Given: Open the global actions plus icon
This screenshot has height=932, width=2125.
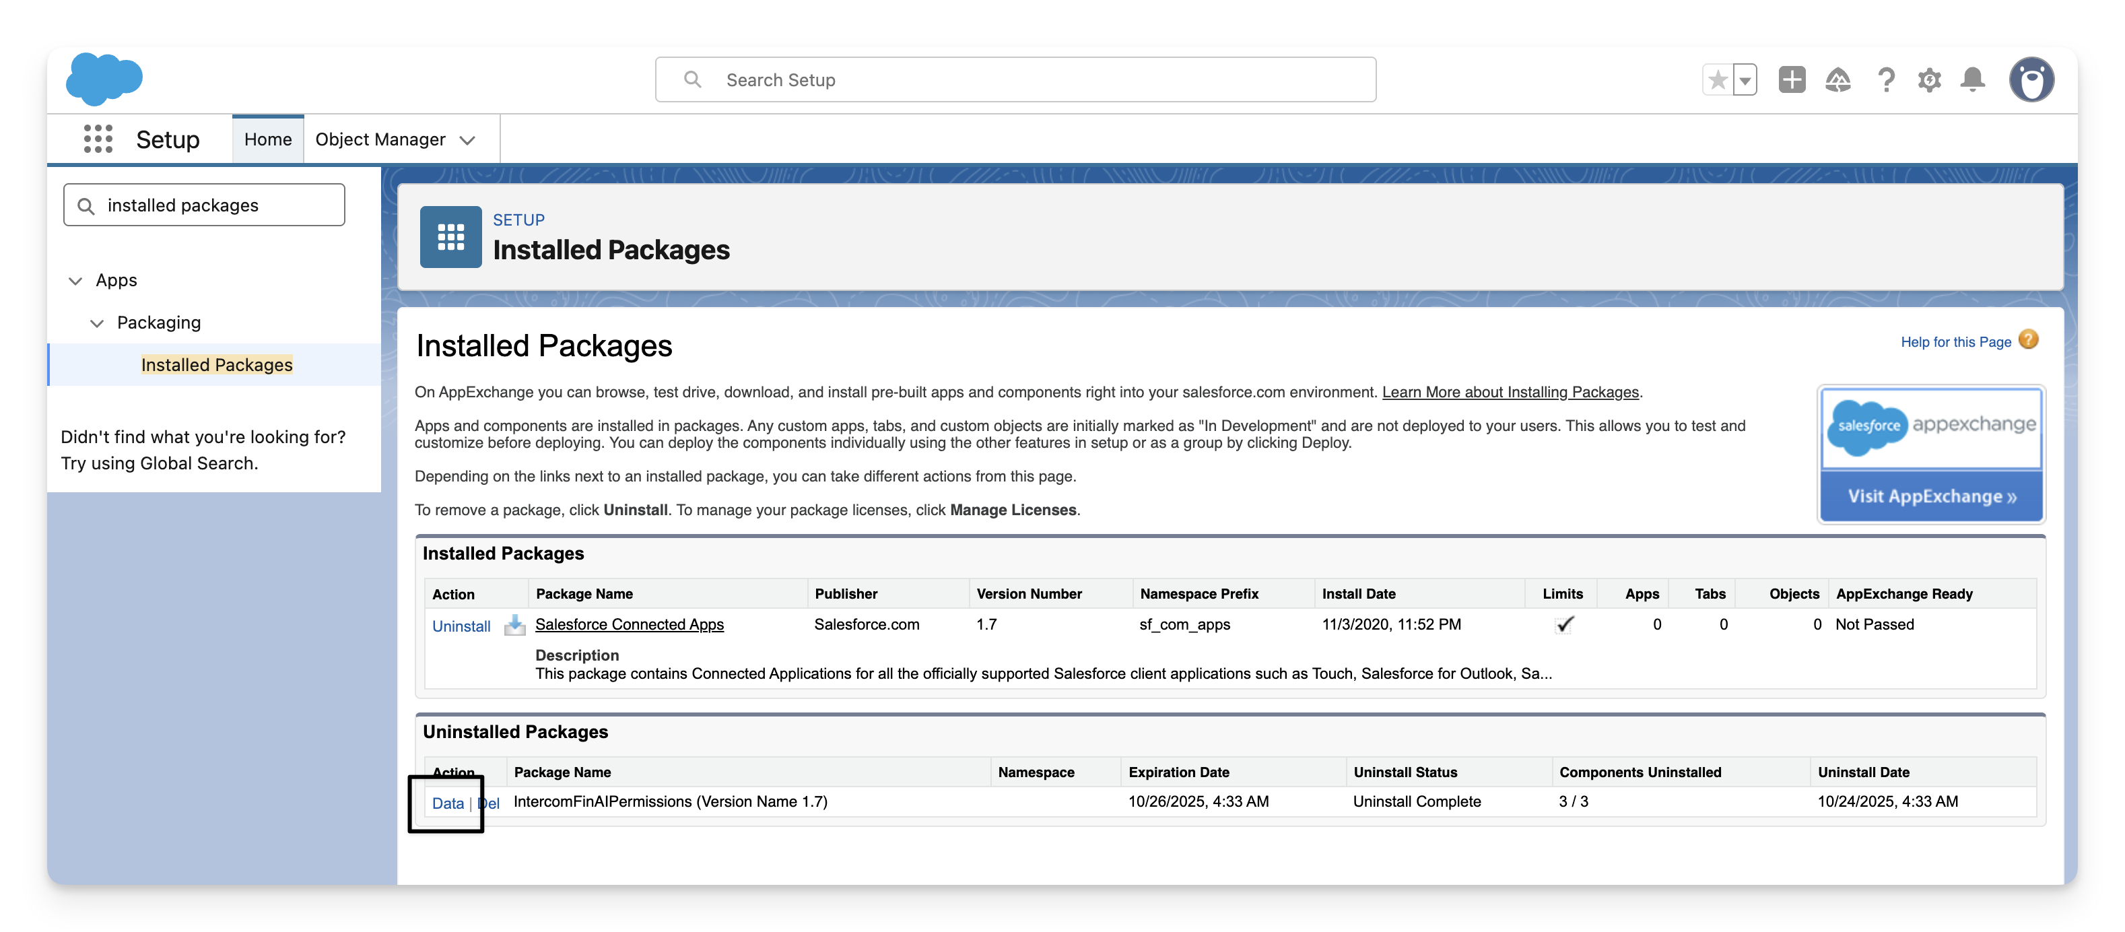Looking at the screenshot, I should click(x=1792, y=80).
